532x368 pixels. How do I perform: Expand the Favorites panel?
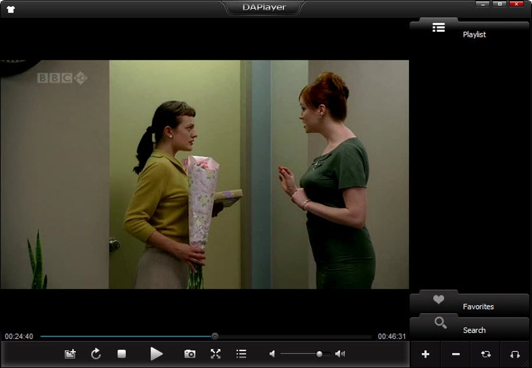coord(469,303)
